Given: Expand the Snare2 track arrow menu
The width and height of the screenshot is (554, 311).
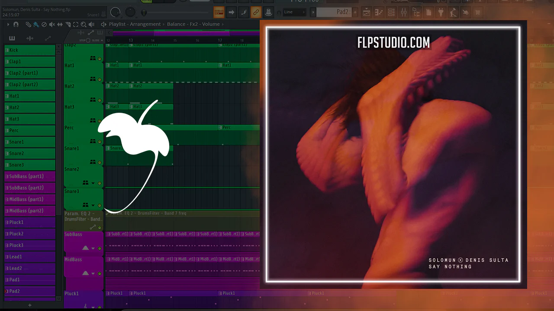Looking at the screenshot, I should tap(93, 183).
